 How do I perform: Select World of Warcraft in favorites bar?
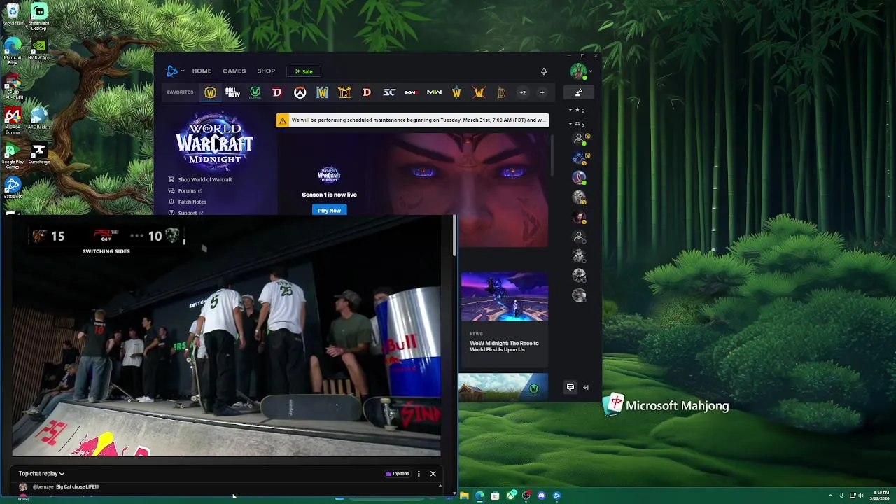[x=210, y=92]
